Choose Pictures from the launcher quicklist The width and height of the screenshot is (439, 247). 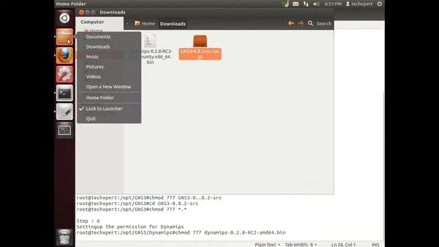pos(95,67)
